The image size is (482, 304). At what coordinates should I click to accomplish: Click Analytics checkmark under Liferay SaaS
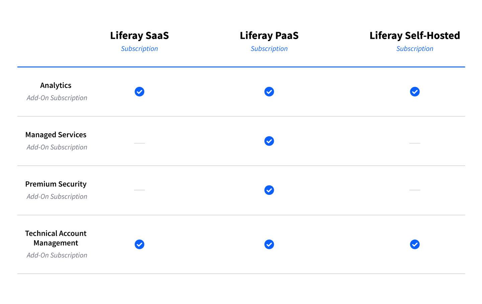[x=140, y=92]
